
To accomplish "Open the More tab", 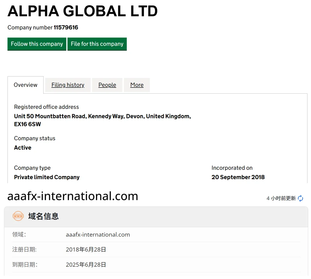I will tap(137, 85).
